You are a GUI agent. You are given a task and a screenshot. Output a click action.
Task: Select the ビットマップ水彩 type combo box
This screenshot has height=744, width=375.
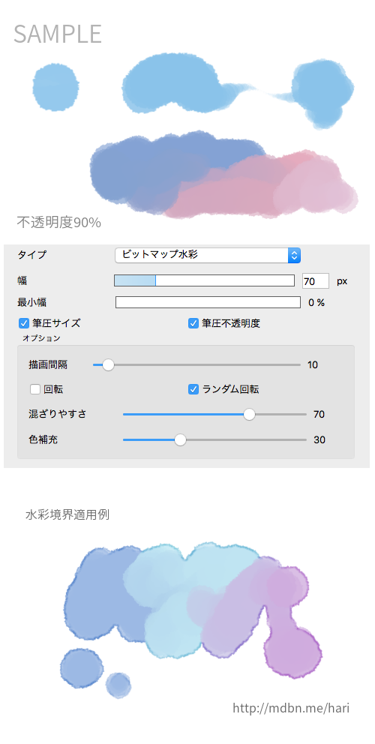208,255
